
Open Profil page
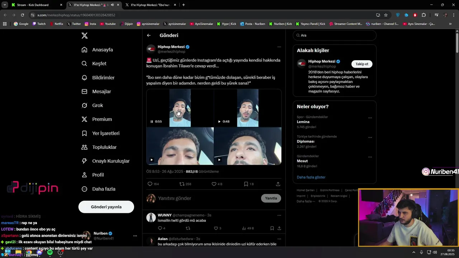[93, 175]
